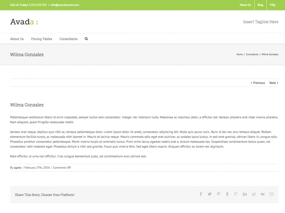Share the story on Facebook
Screen dimensions: 285x213
(x=201, y=194)
